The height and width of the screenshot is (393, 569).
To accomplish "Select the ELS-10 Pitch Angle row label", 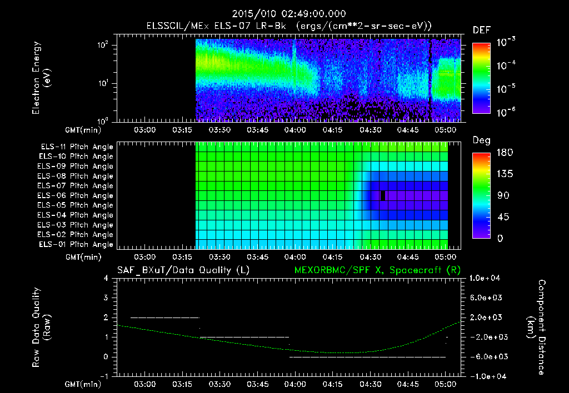I will (x=76, y=157).
